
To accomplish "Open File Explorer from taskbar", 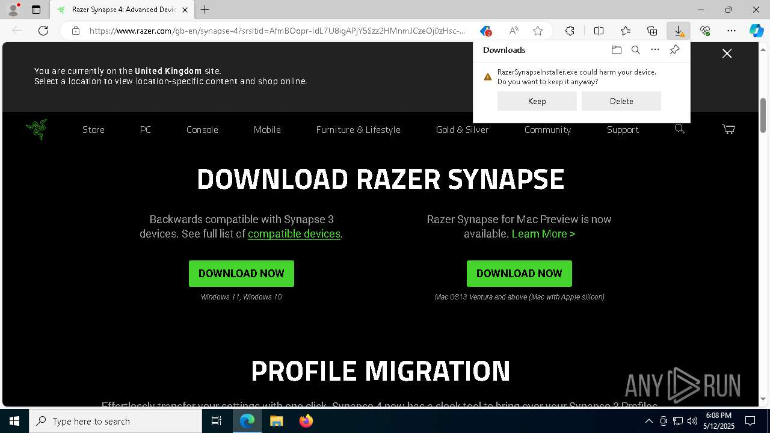I will click(x=276, y=421).
